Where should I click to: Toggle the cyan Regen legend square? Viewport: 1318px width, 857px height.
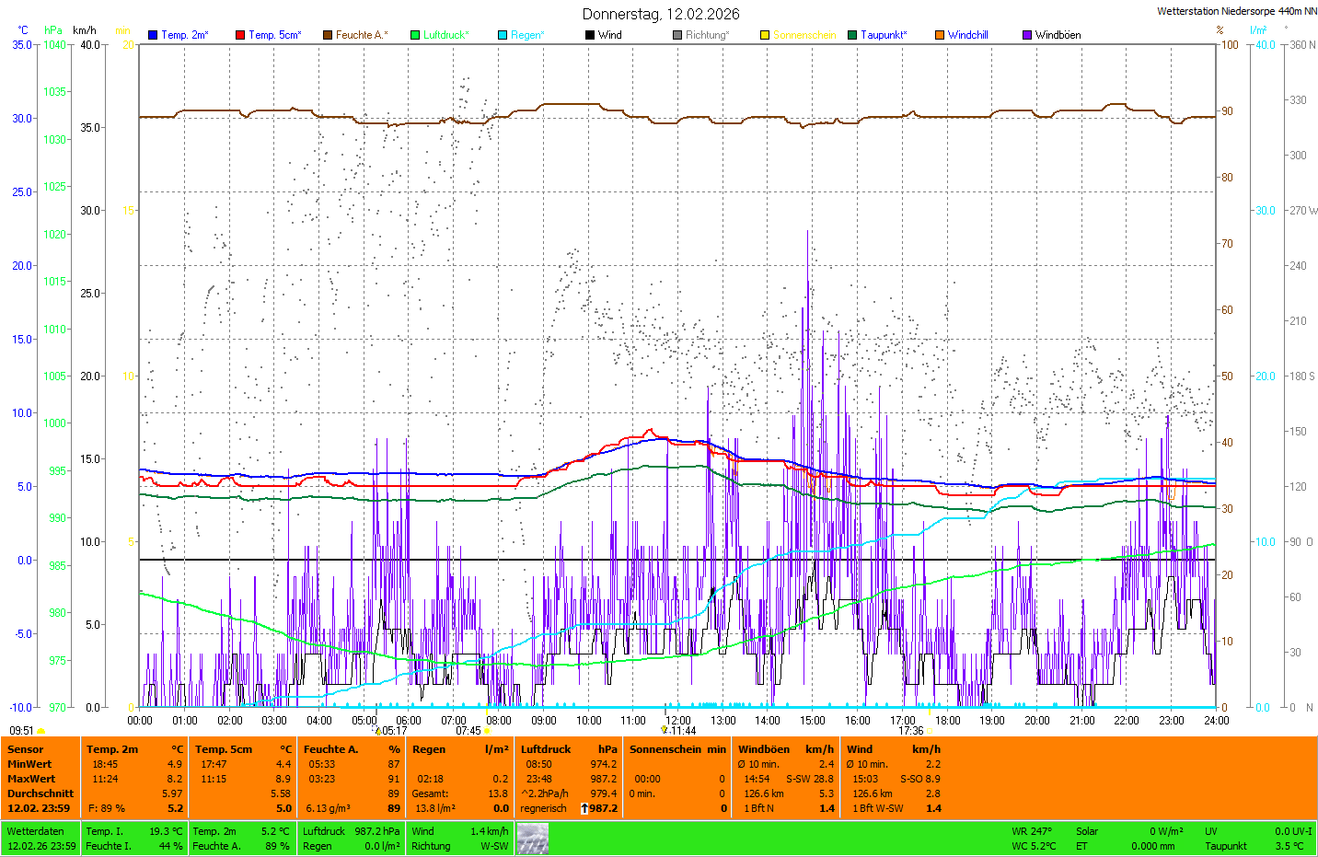(503, 35)
